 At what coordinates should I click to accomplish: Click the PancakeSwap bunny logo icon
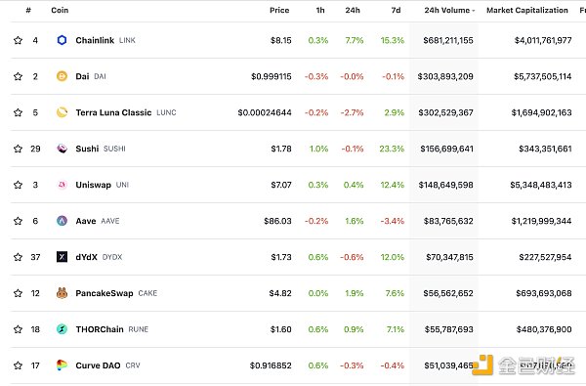63,293
